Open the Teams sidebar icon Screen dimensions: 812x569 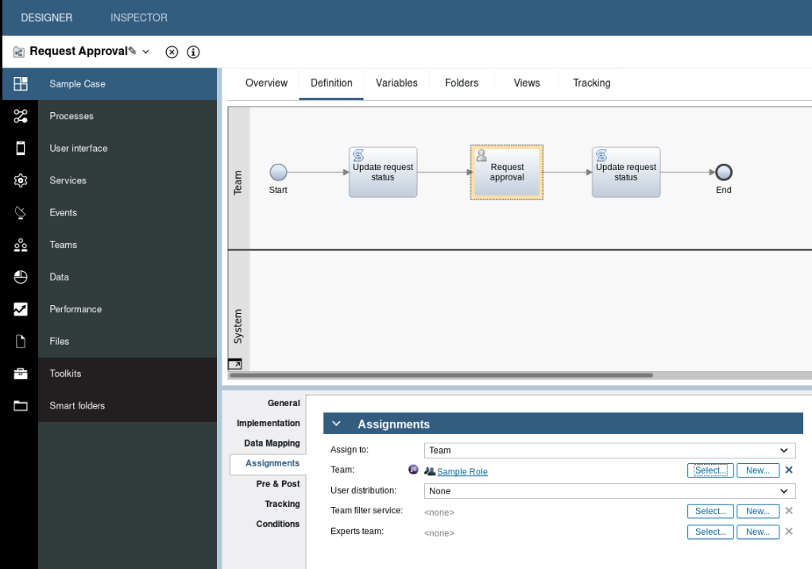(20, 245)
